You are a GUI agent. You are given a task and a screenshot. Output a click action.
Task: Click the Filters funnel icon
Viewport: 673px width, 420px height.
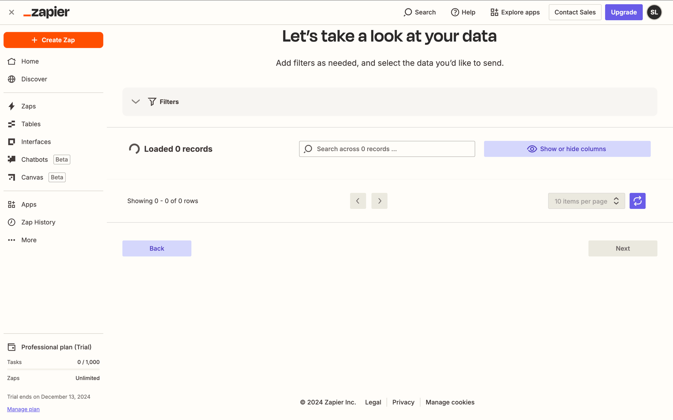pos(152,102)
